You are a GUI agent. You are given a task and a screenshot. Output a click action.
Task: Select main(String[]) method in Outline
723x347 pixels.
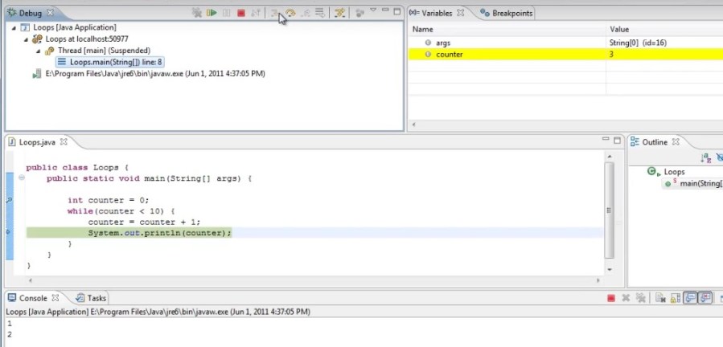pyautogui.click(x=700, y=184)
